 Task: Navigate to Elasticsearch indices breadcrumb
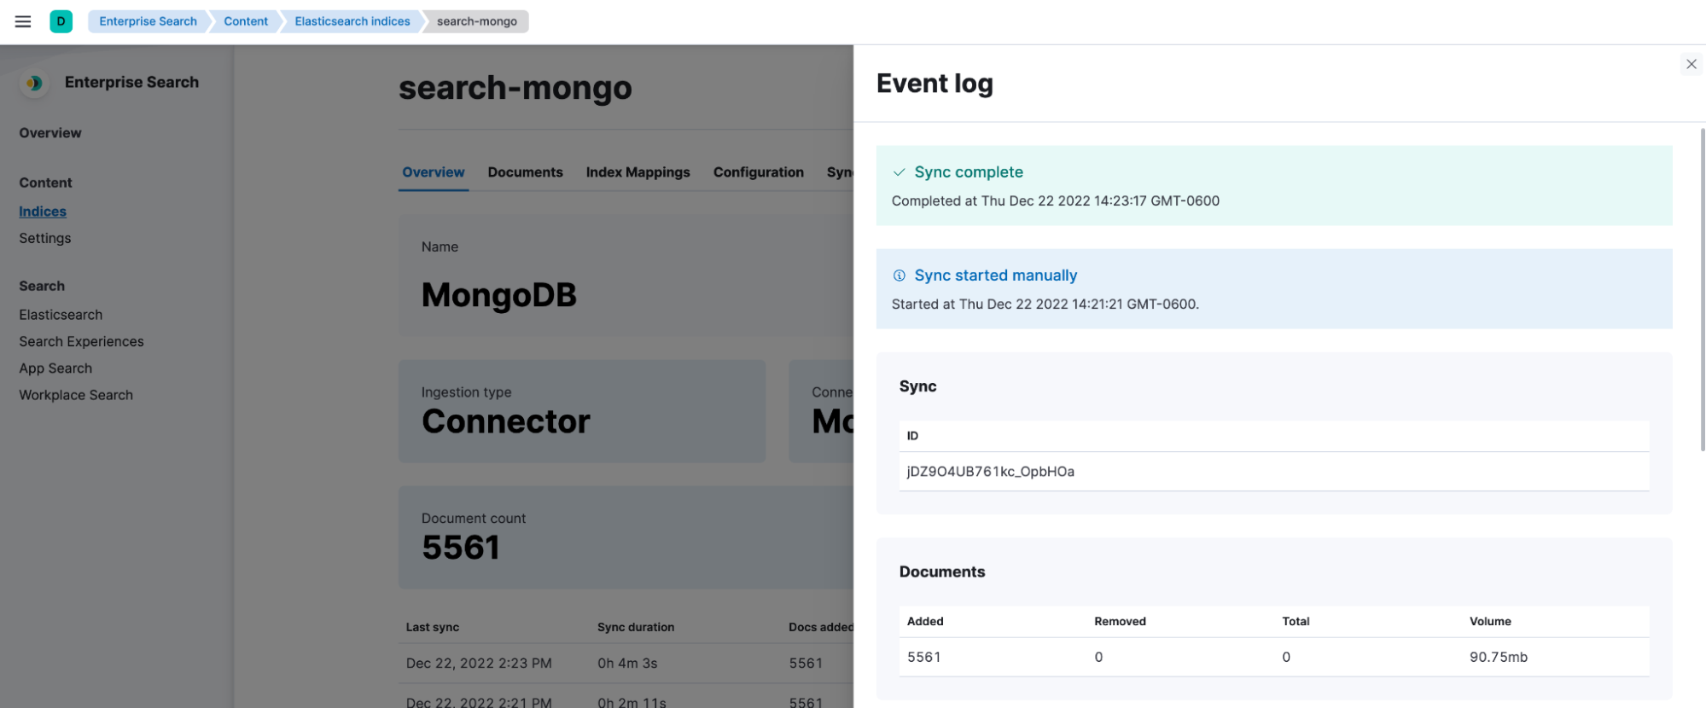352,21
